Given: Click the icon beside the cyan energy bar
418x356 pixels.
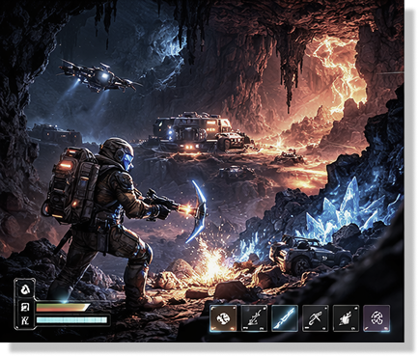Looking at the screenshot, I should [25, 320].
